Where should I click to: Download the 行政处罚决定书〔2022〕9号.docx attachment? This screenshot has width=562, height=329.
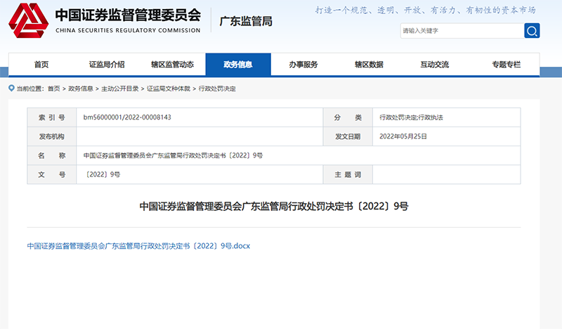click(x=138, y=246)
